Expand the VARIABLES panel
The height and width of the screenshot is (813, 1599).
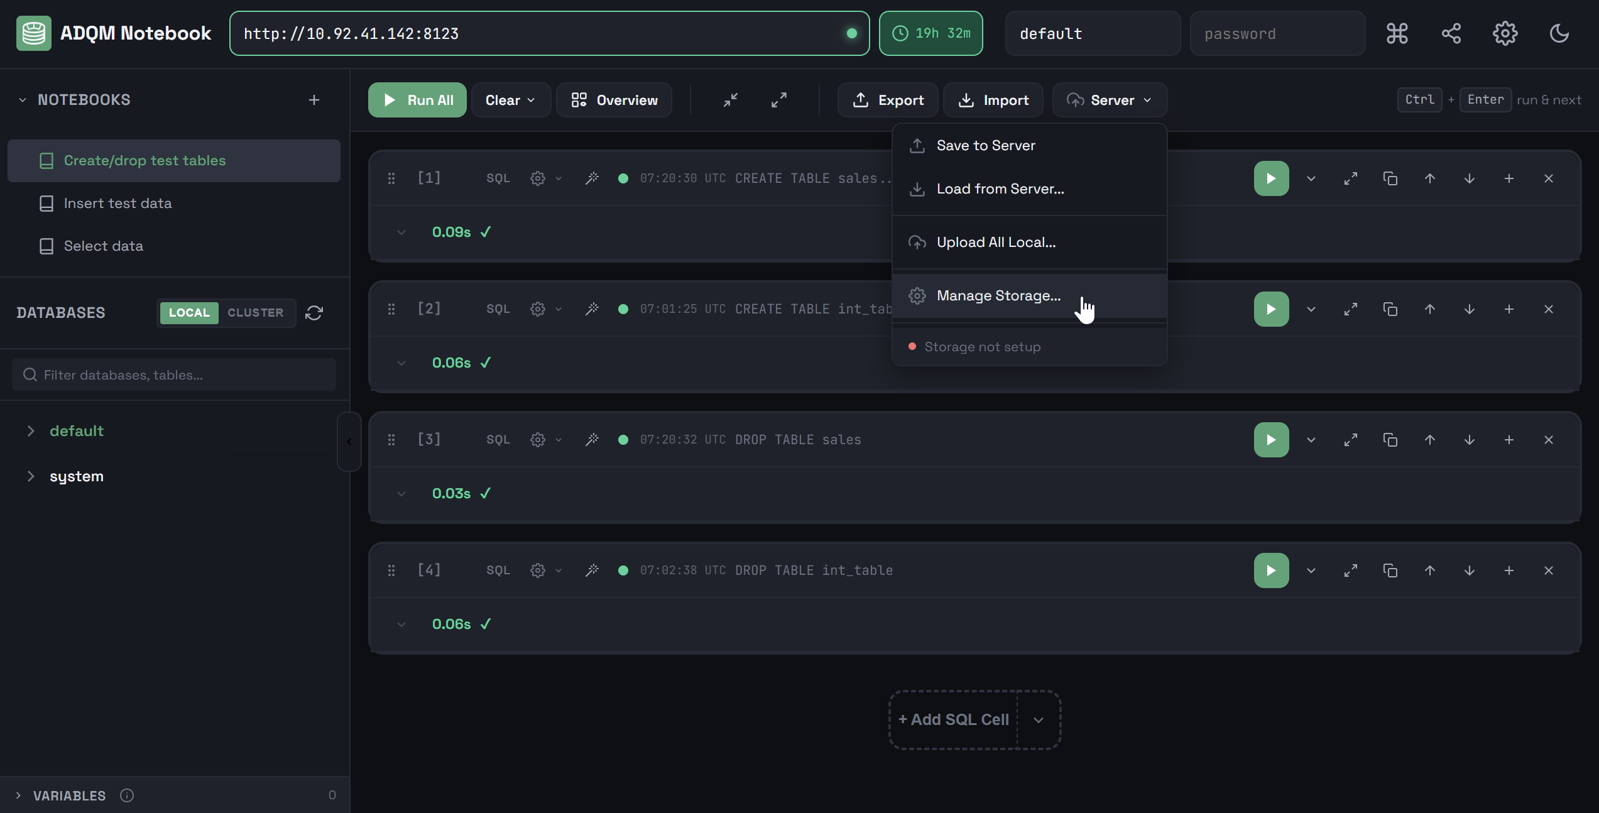click(x=18, y=795)
